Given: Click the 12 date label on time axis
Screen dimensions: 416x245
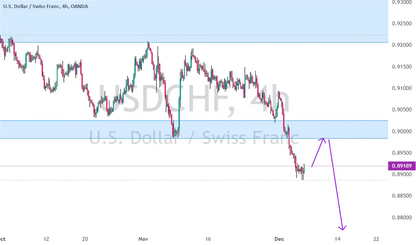Looking at the screenshot, I should click(x=46, y=239).
